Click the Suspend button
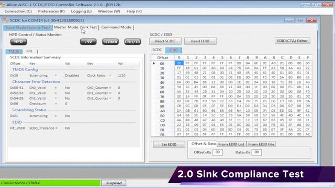Image resolution: width=335 pixels, height=188 pixels. click(114, 183)
